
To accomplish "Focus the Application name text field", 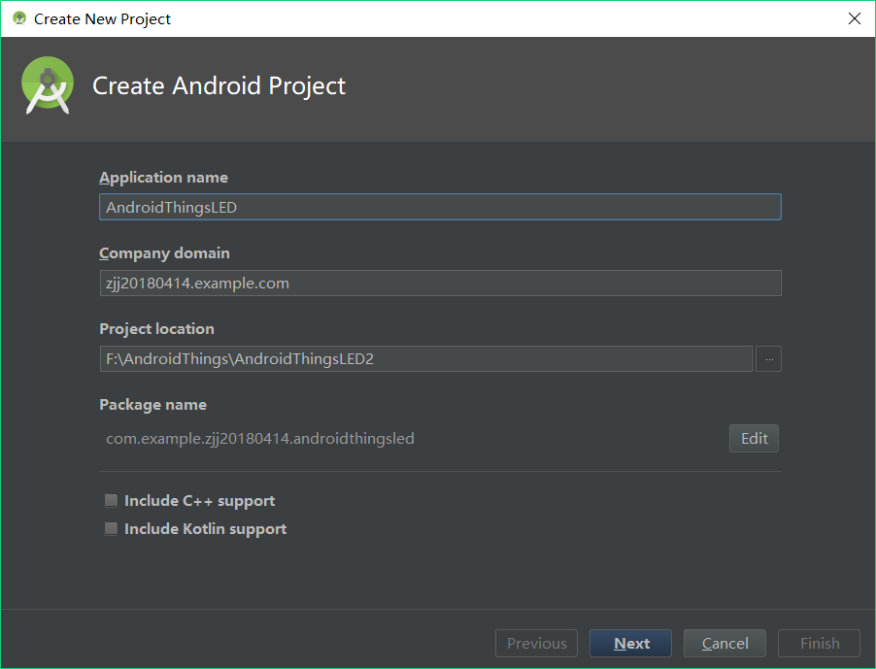I will (440, 207).
